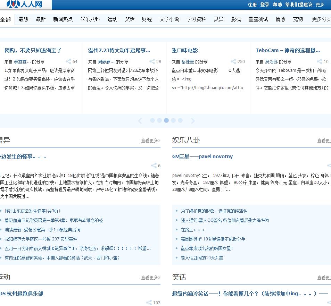
Task: Open 五月一日沈阳中街大悦城 link
Action: tap(77, 248)
